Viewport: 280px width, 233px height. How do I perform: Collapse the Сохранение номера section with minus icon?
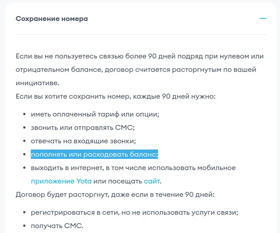[263, 19]
